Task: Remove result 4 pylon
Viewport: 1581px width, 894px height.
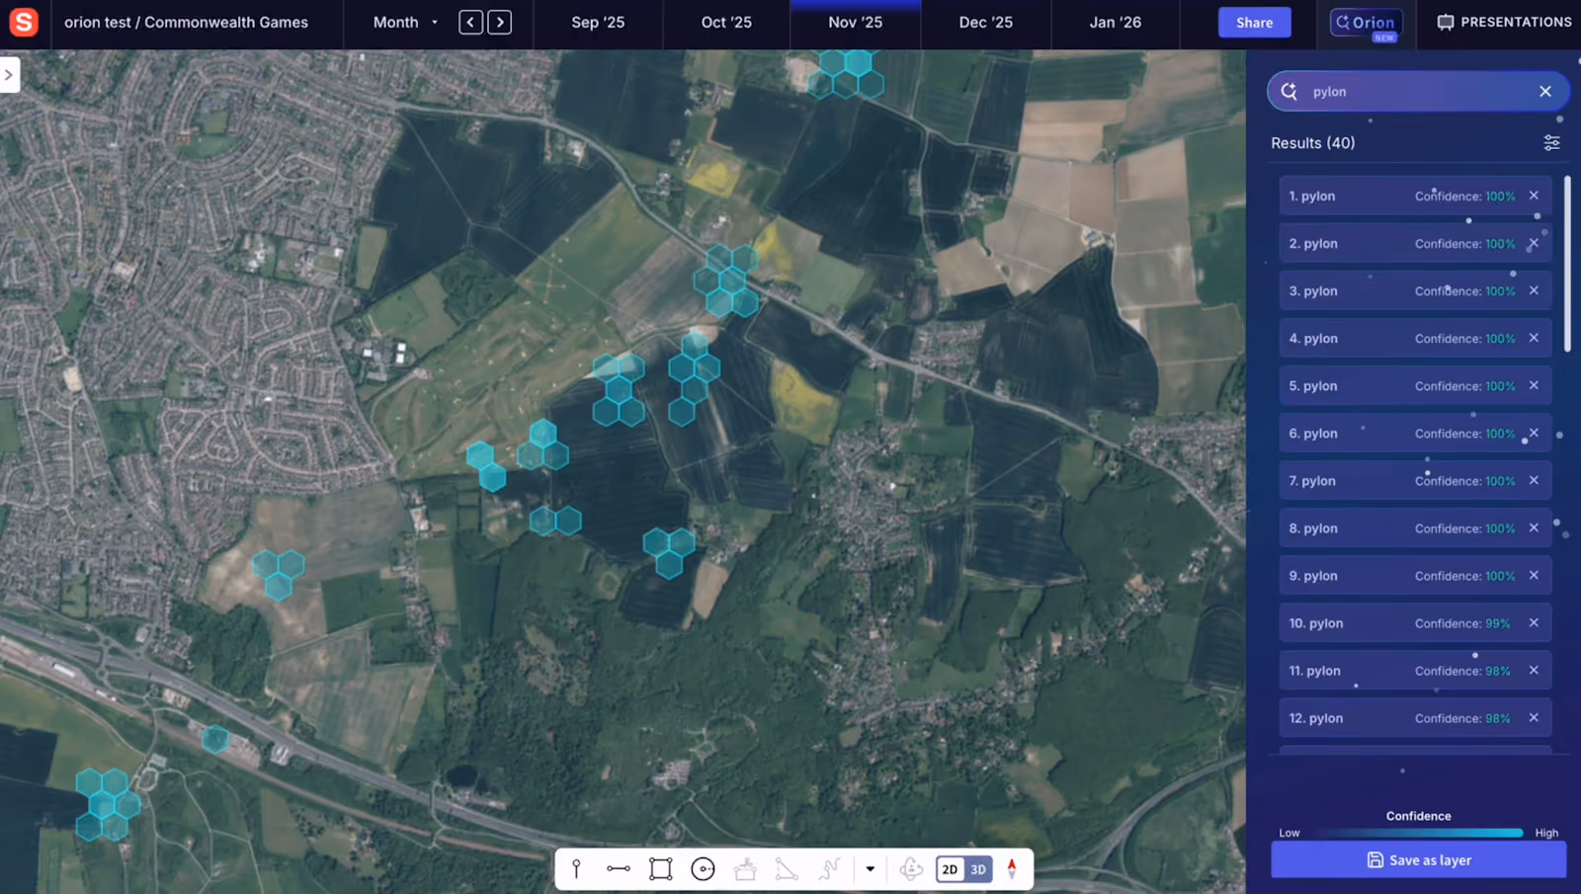Action: click(1534, 338)
